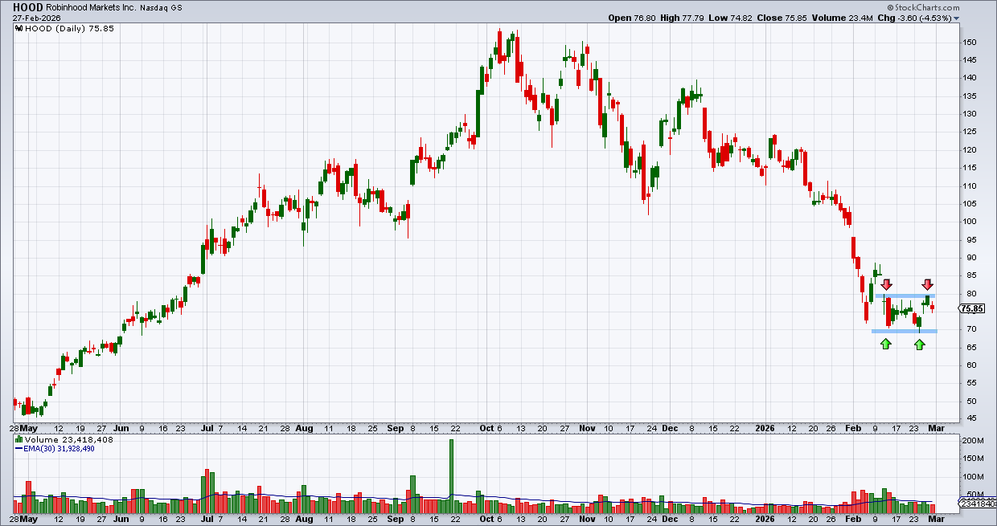Click the right green up arrow annotation
This screenshot has width=997, height=526.
[919, 344]
